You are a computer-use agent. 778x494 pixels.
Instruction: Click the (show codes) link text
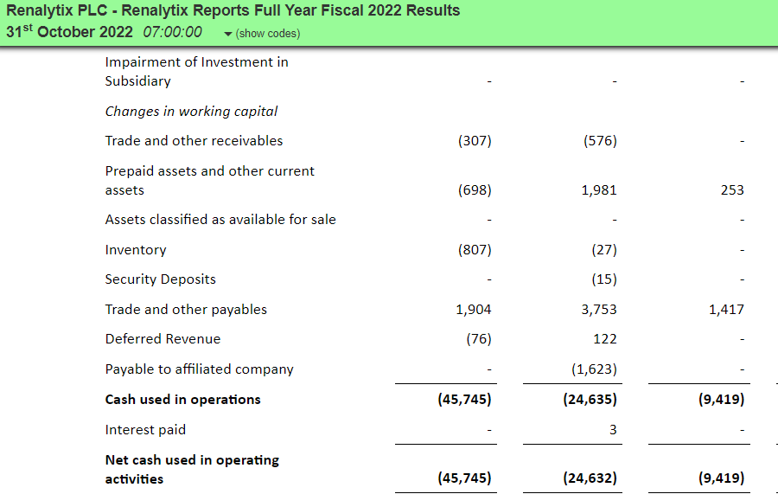tap(268, 33)
